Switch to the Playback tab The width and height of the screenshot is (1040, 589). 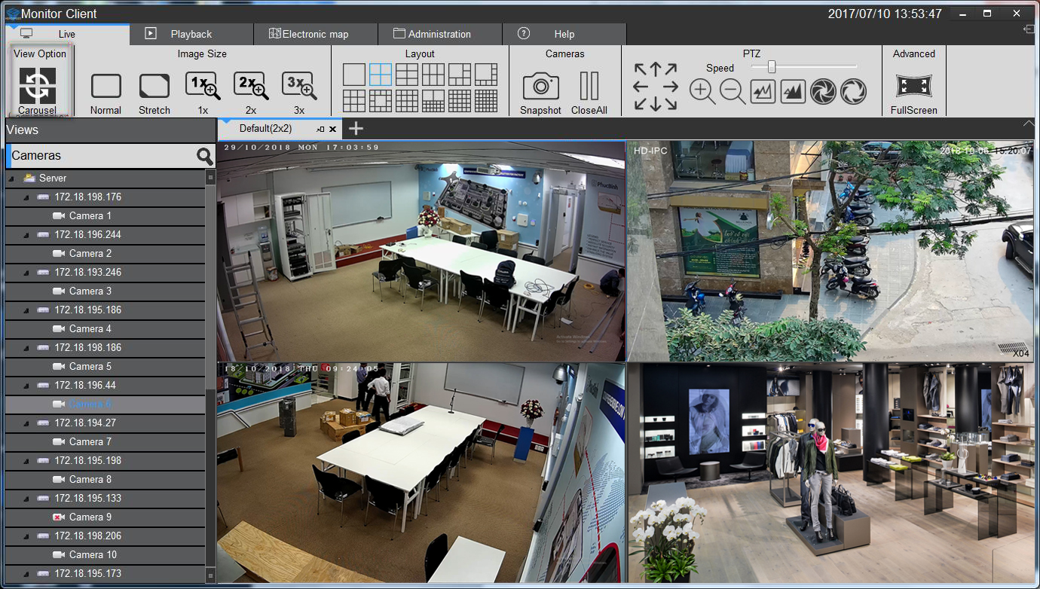pos(191,34)
